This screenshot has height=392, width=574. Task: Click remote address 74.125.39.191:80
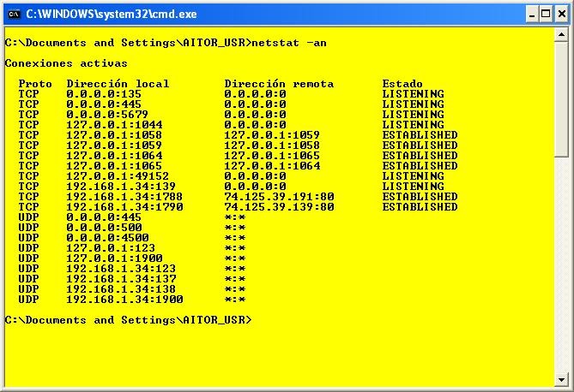click(x=280, y=196)
